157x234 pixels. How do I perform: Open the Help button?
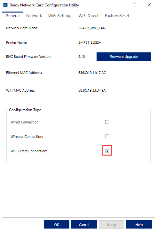(139, 224)
